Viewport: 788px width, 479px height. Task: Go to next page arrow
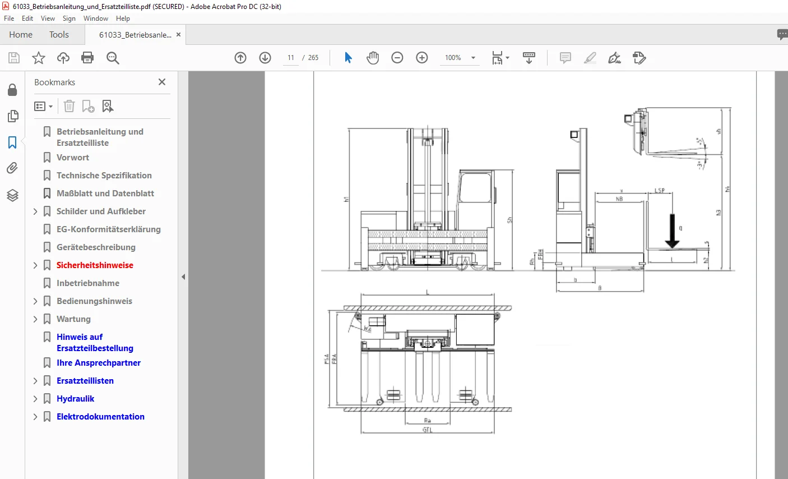tap(265, 58)
